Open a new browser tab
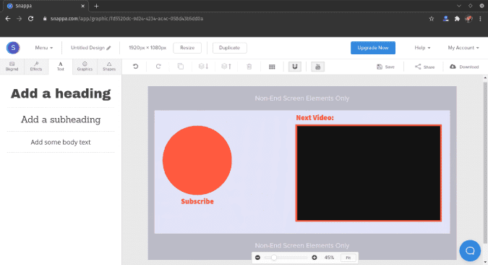Image resolution: width=488 pixels, height=265 pixels. (x=96, y=6)
